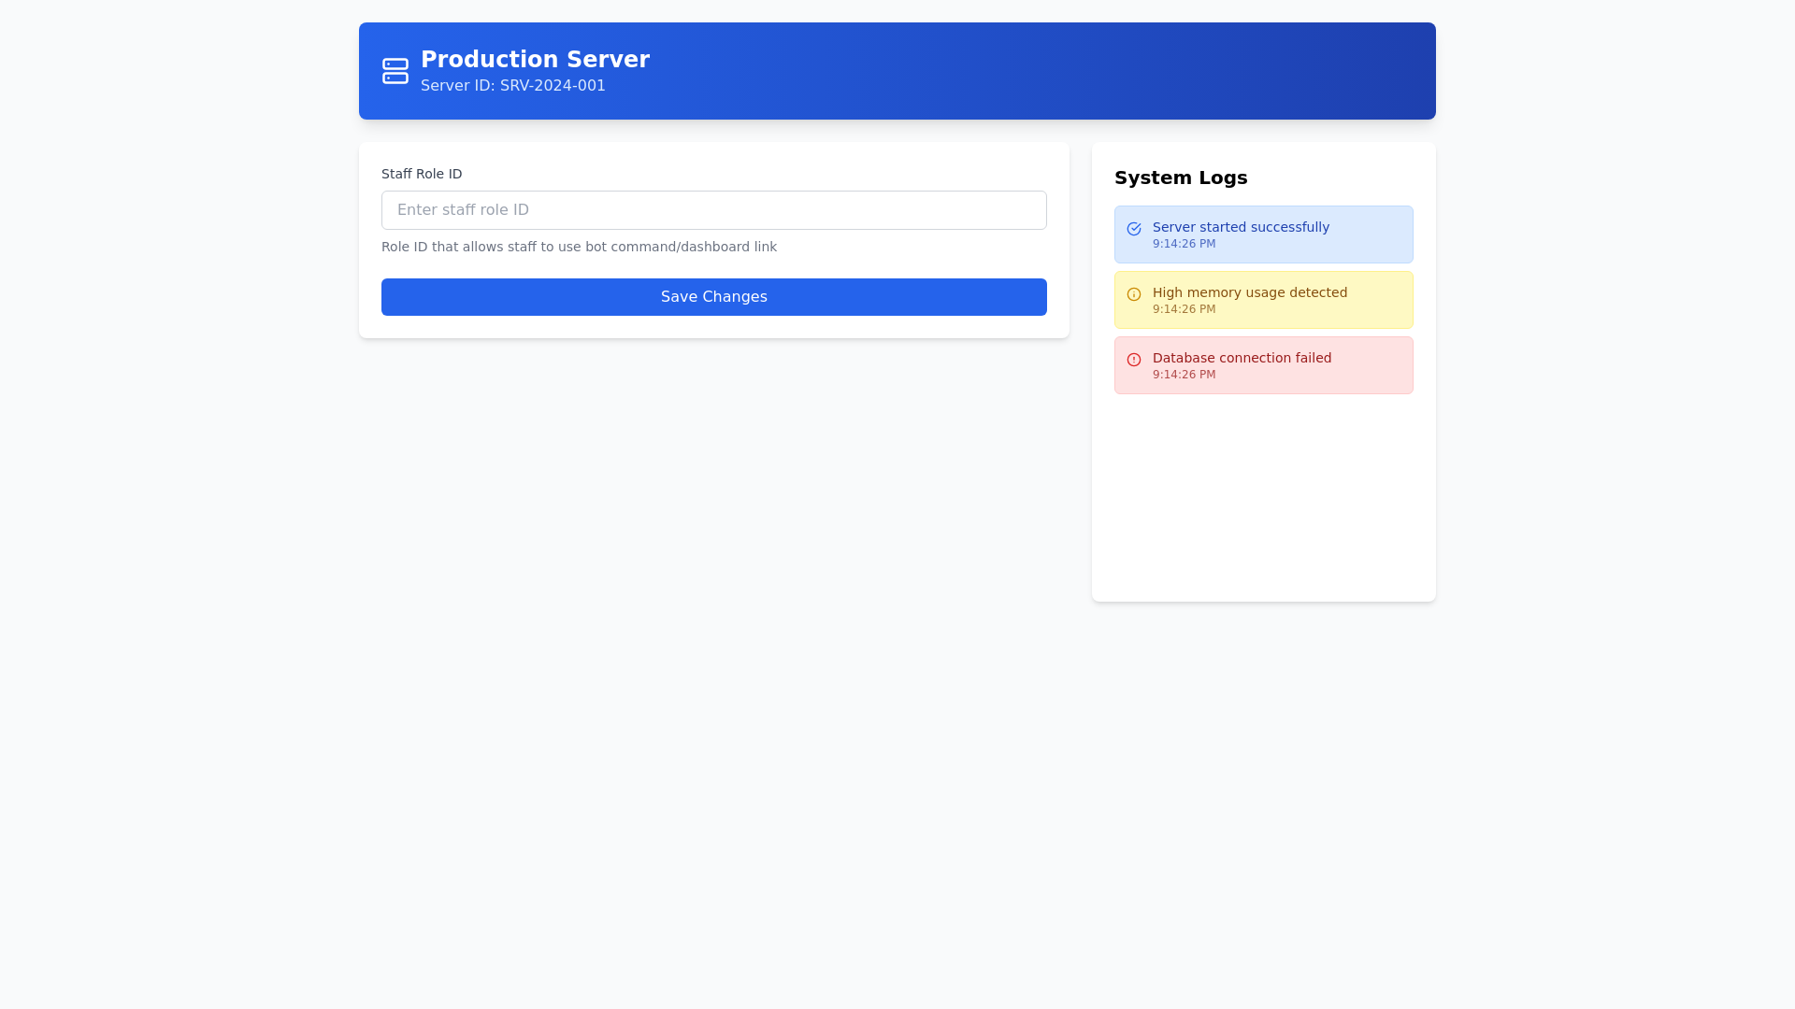
Task: Click the role ID helper text
Action: point(579,247)
